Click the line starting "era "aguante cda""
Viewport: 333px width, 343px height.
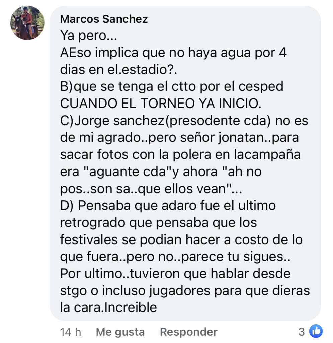click(161, 172)
